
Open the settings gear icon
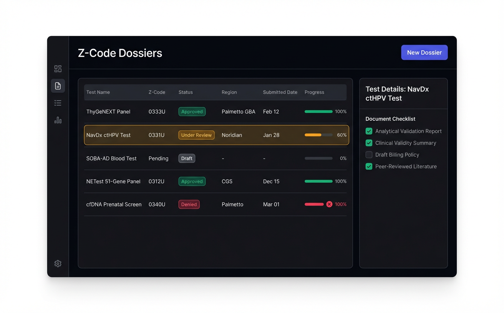pyautogui.click(x=58, y=264)
